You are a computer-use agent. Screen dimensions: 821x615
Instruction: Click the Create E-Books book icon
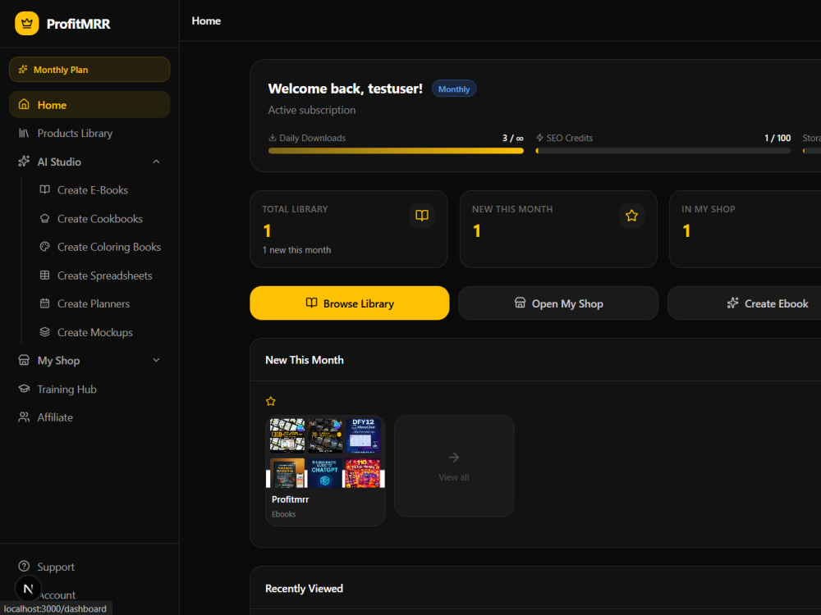pos(45,190)
